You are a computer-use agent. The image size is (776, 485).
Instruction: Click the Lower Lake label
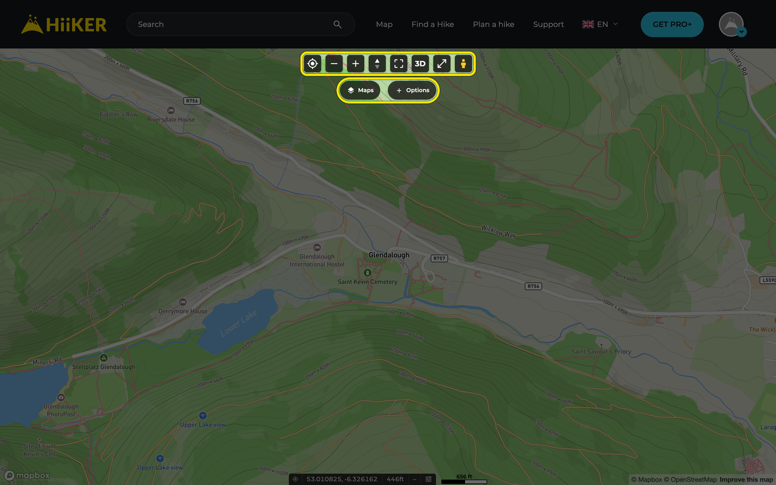click(239, 323)
